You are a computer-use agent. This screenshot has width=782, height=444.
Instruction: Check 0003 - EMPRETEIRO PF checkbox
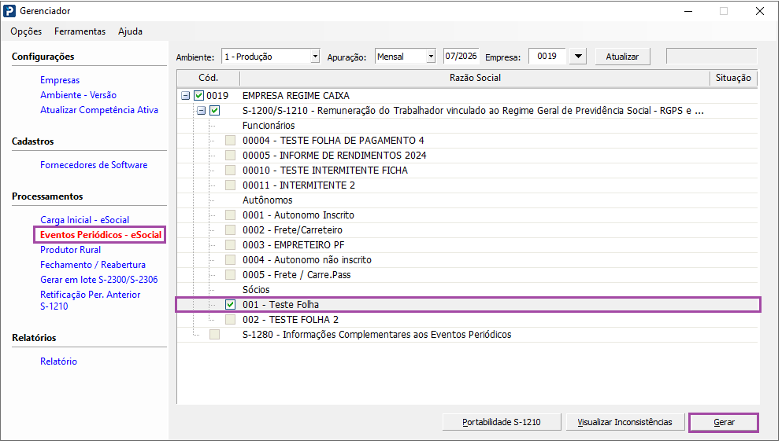coord(230,245)
